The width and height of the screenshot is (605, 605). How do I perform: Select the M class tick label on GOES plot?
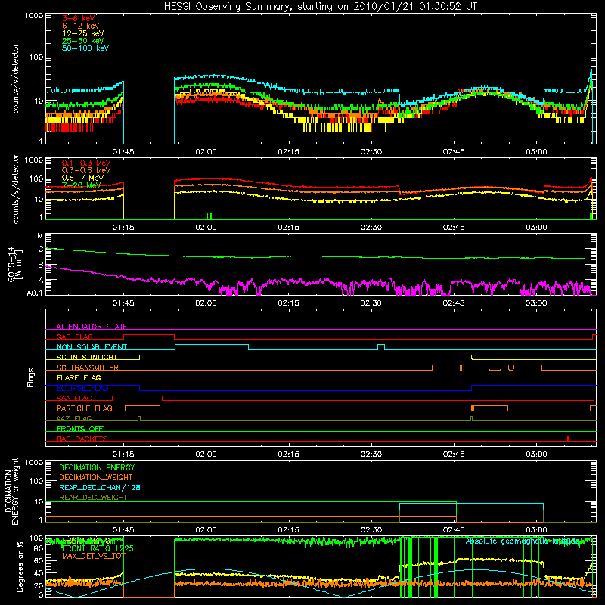coord(40,236)
